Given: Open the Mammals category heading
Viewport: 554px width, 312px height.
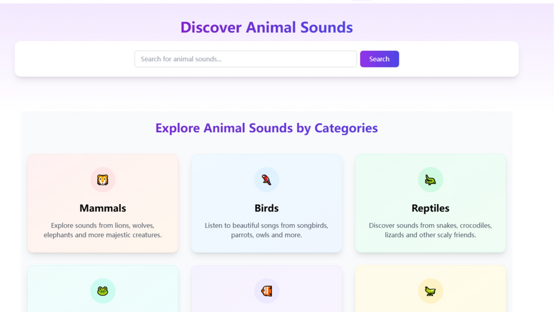Looking at the screenshot, I should tap(102, 208).
